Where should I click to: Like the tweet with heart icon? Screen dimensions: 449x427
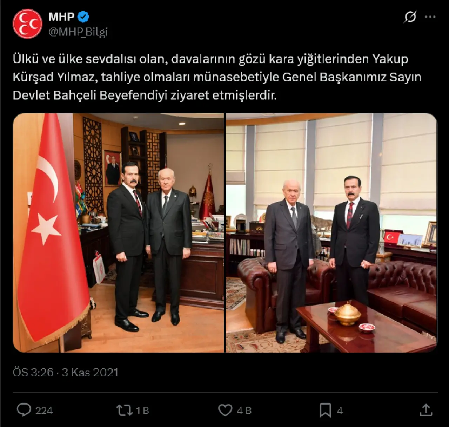(225, 410)
